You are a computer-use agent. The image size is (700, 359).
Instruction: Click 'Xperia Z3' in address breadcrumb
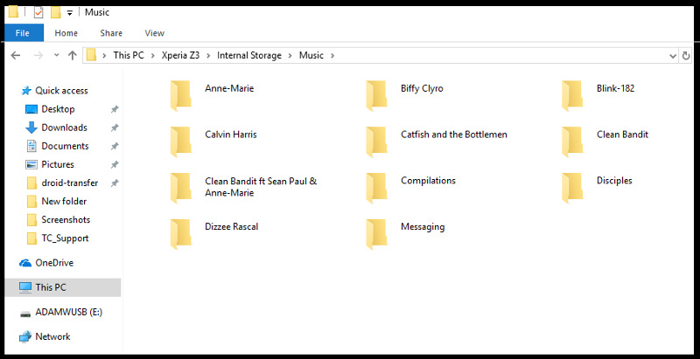coord(180,56)
